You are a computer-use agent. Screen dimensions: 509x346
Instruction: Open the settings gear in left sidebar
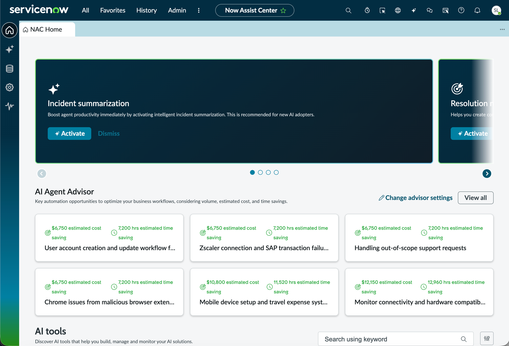[10, 87]
